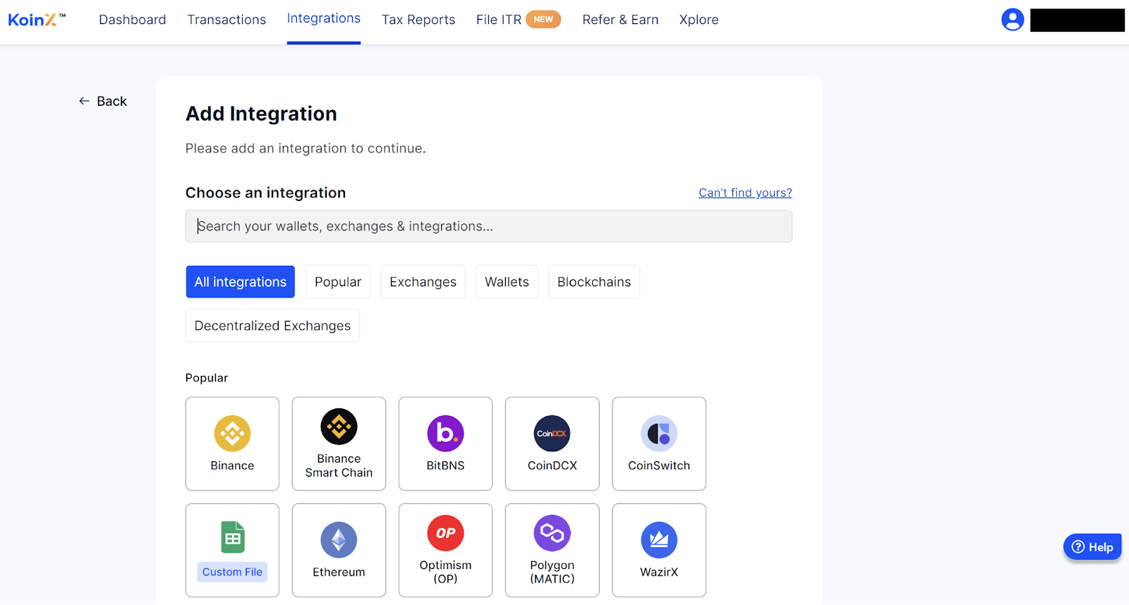Viewport: 1129px width, 605px height.
Task: Click the 'Ethereum' card label
Action: 339,572
